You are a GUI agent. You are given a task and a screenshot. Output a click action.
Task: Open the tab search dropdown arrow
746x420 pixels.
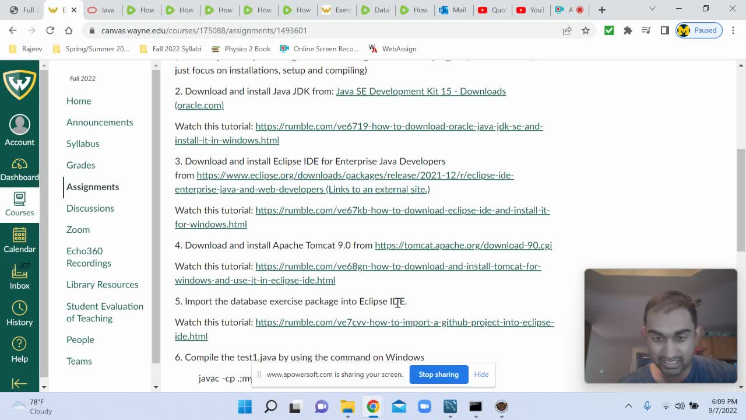click(x=652, y=9)
